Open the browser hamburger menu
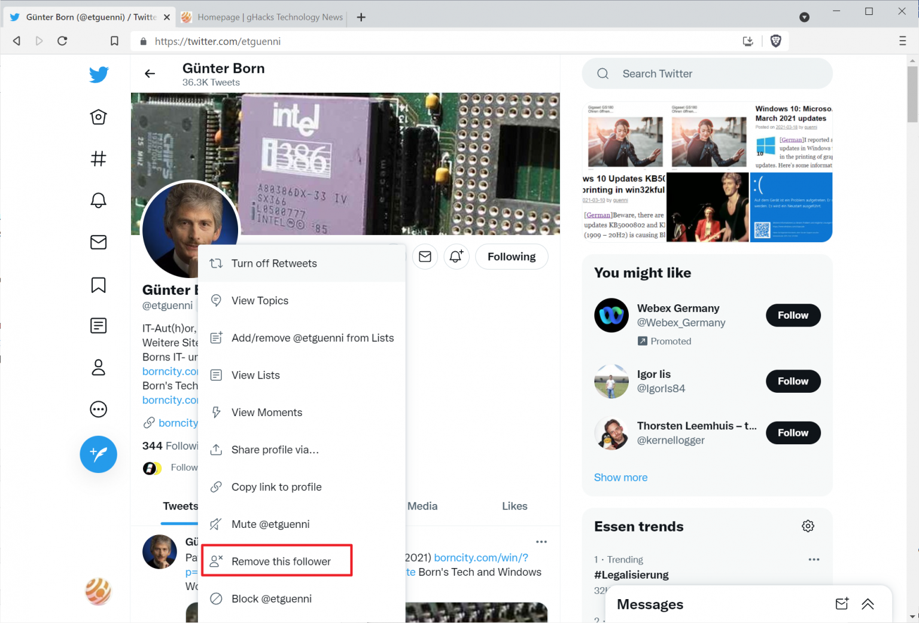Image resolution: width=919 pixels, height=623 pixels. point(903,41)
